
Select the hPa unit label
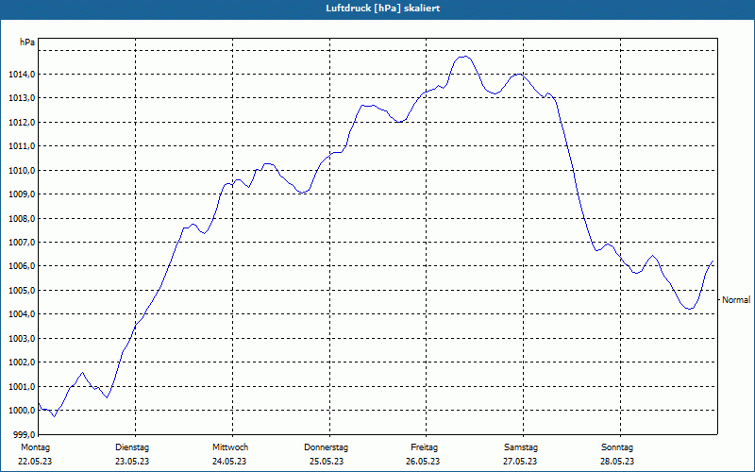tap(27, 42)
